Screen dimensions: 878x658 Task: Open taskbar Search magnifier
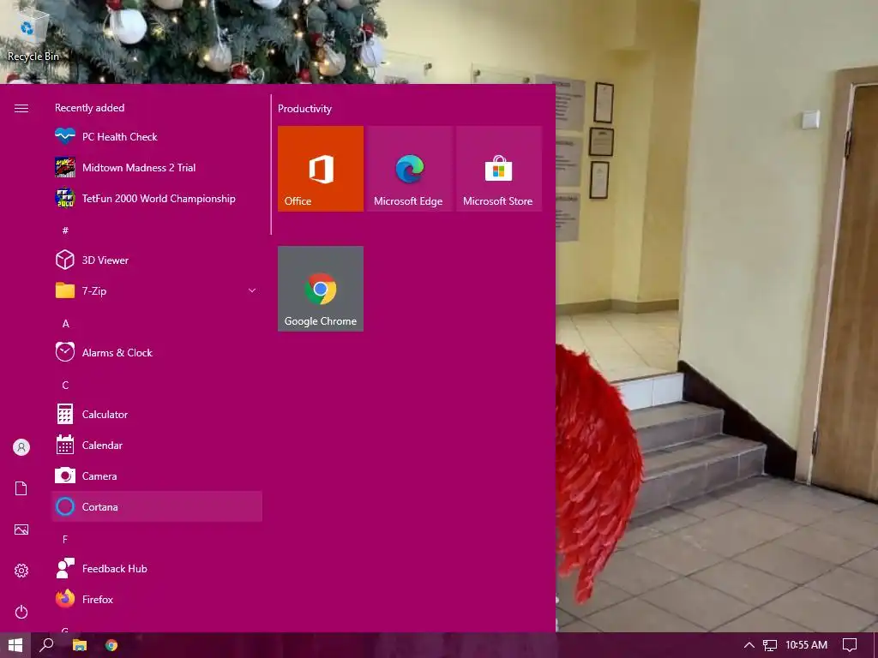pyautogui.click(x=46, y=645)
